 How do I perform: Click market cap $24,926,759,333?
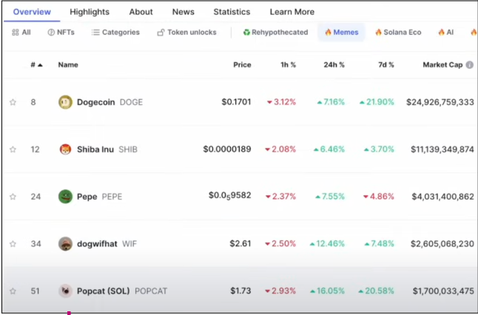tap(440, 102)
